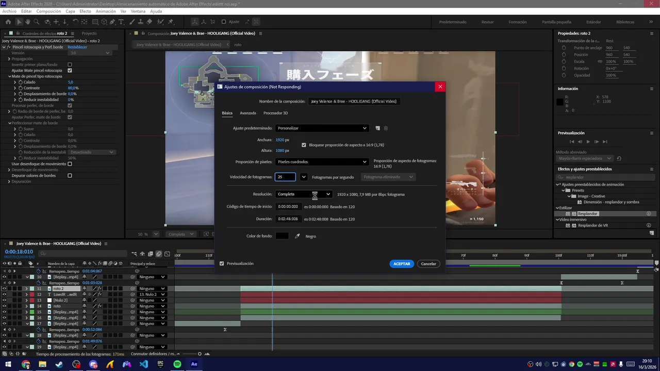Click the timeline shy layers icon
Viewport: 660px width, 371px height.
click(x=142, y=254)
